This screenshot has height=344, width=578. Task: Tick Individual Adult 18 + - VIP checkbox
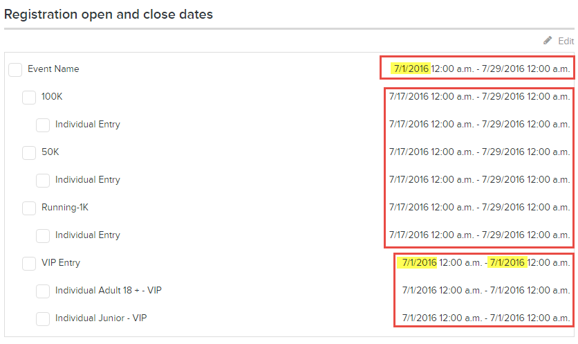click(x=43, y=291)
